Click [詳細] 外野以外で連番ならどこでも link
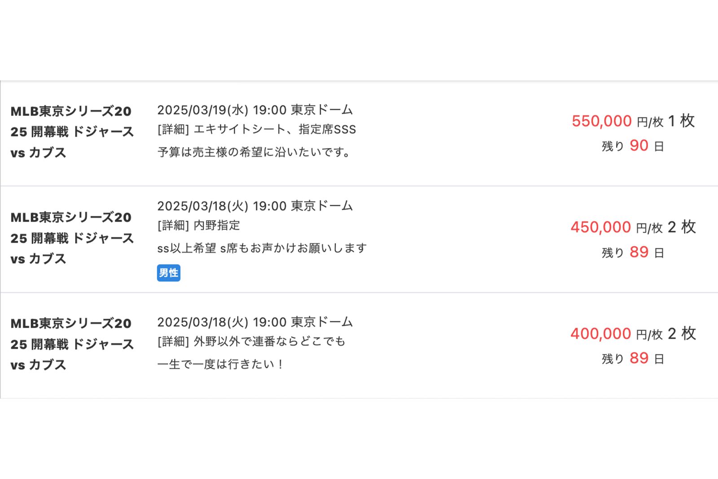718x479 pixels. 251,342
